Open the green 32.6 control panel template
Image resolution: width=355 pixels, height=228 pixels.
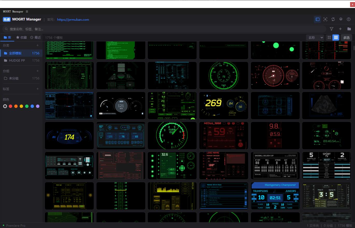172,166
